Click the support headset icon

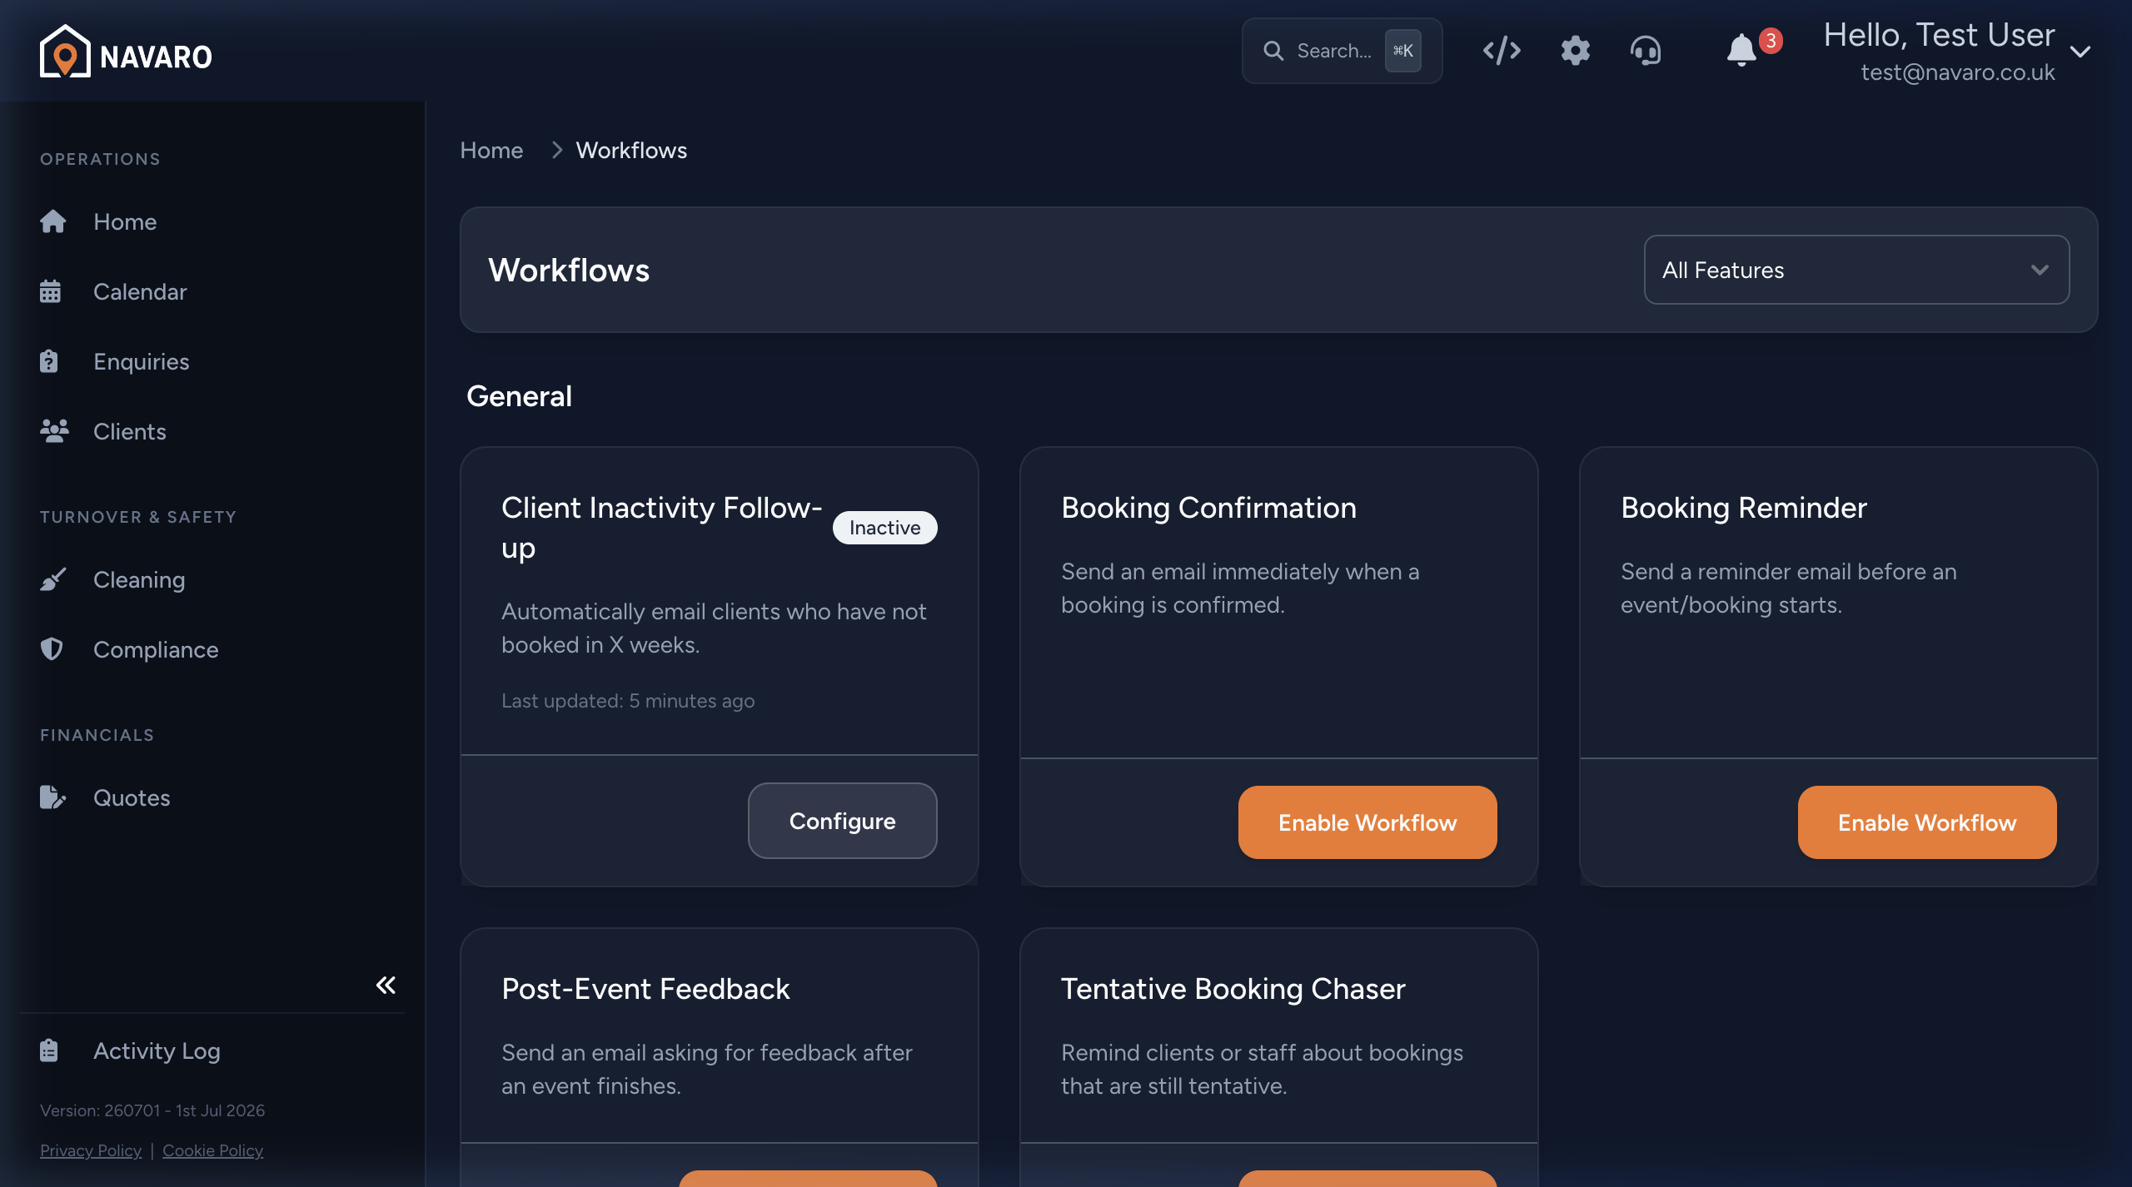coord(1646,51)
